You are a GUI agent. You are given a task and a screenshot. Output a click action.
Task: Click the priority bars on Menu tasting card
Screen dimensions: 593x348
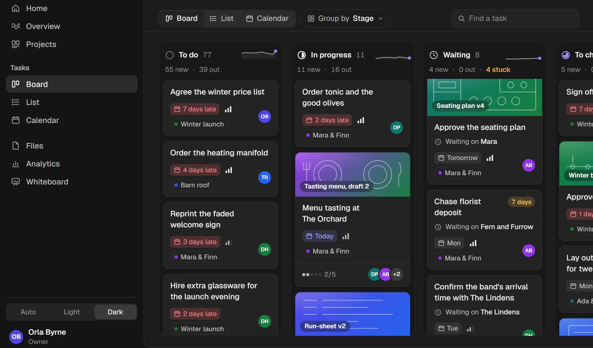pyautogui.click(x=345, y=236)
